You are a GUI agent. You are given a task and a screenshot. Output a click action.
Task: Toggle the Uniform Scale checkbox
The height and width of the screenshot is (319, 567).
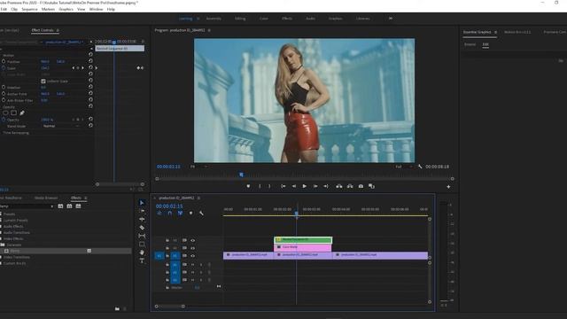43,81
